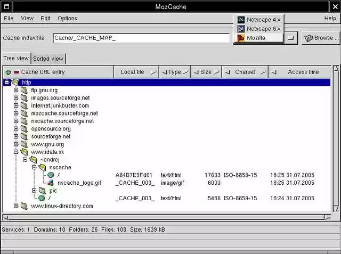Click the Type column header
The height and width of the screenshot is (254, 341).
(175, 72)
